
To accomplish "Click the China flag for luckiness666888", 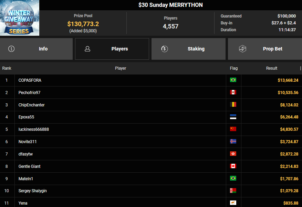I will (233, 129).
